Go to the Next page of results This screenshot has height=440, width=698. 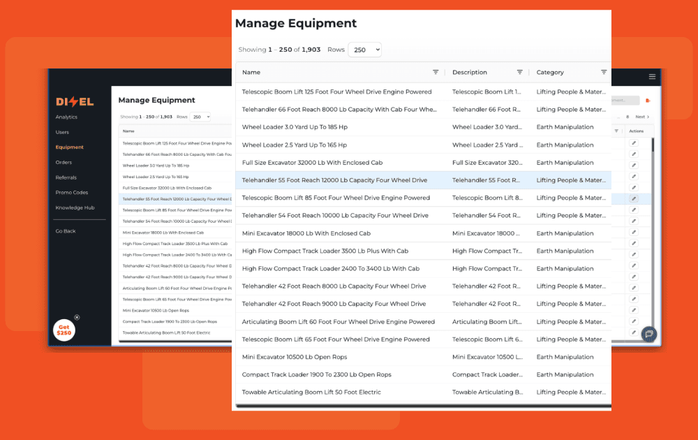tap(642, 117)
